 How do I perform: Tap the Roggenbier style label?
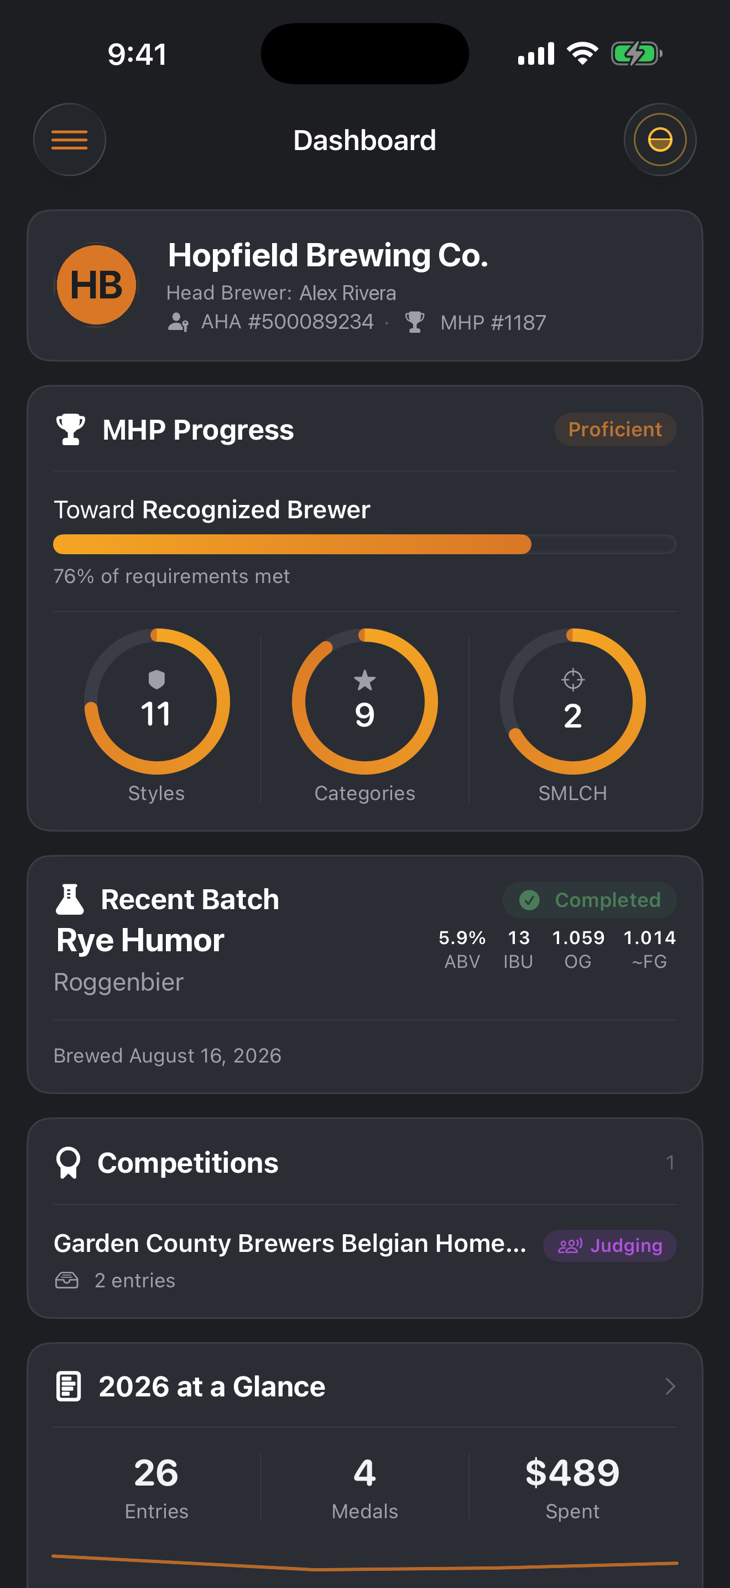119,982
